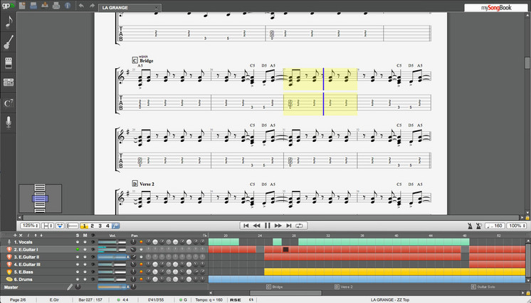Select voice 1 button
The height and width of the screenshot is (303, 531).
pos(84,226)
